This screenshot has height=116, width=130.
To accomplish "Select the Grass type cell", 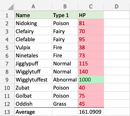I will pos(65,104).
